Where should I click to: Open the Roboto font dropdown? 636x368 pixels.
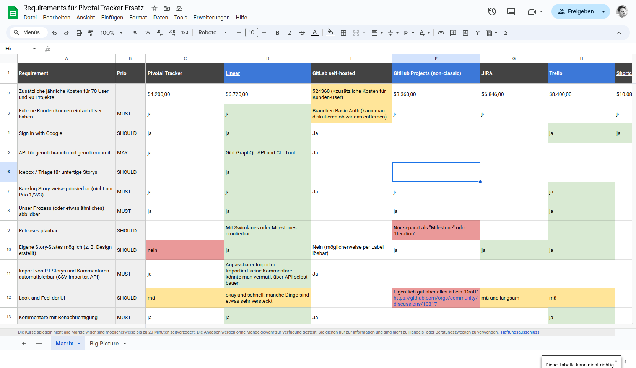click(213, 32)
